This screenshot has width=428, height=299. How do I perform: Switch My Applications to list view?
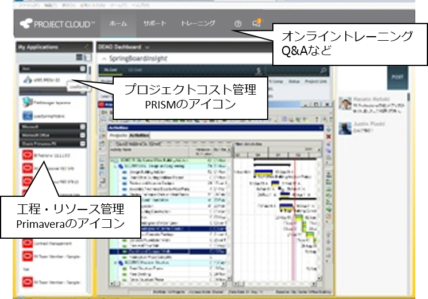[x=88, y=57]
